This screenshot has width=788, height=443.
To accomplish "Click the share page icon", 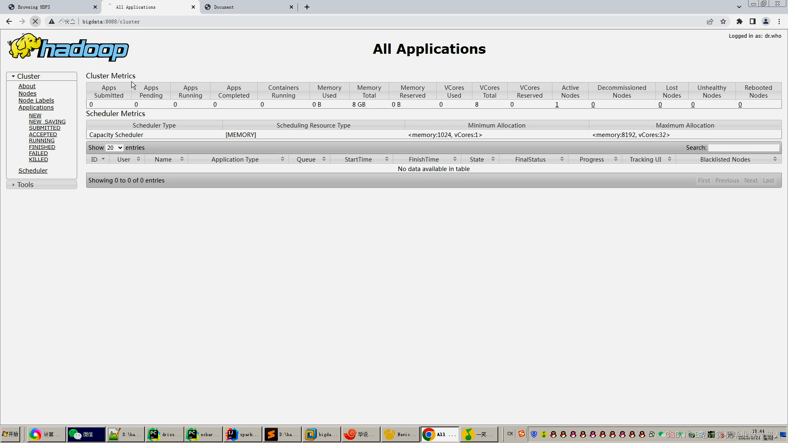I will [x=710, y=21].
